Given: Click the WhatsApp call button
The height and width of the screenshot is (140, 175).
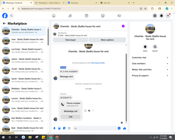Looking at the screenshot, I should coord(71,111).
